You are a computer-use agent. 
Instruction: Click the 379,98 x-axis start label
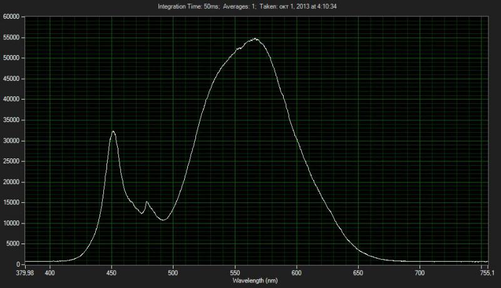(25, 273)
